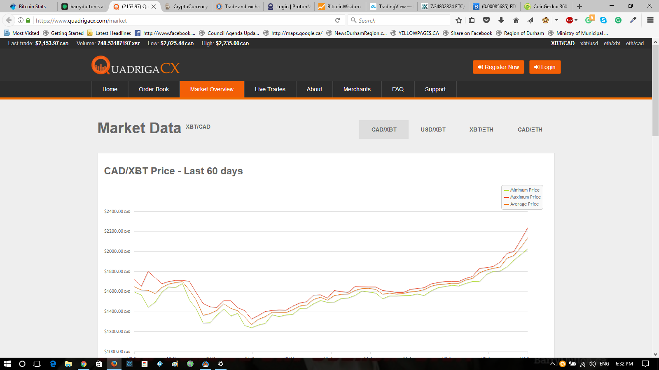Select the CAD/XBT market tab
659x370 pixels.
point(384,129)
